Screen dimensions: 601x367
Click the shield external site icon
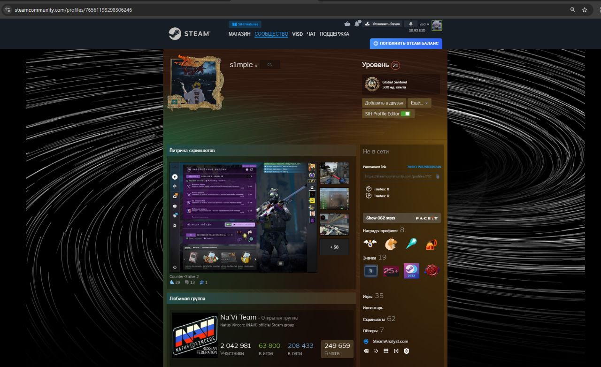[406, 351]
